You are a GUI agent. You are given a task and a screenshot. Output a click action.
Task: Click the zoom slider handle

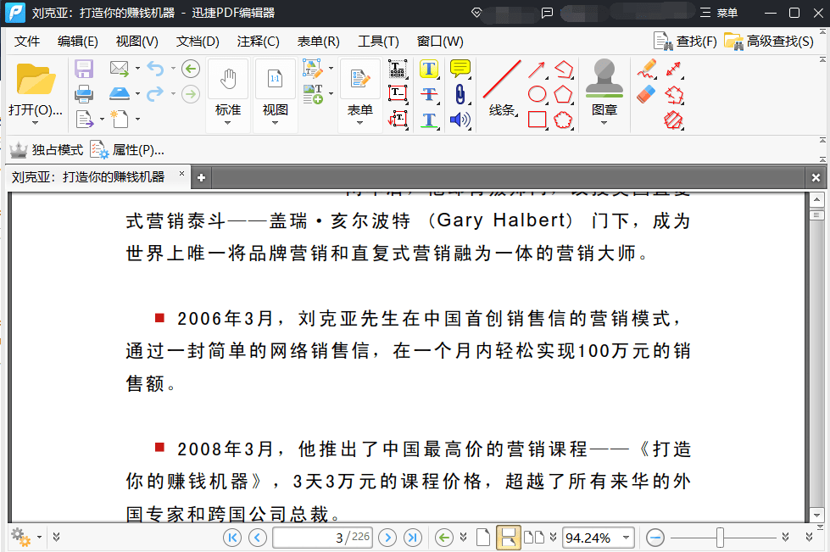(x=720, y=538)
